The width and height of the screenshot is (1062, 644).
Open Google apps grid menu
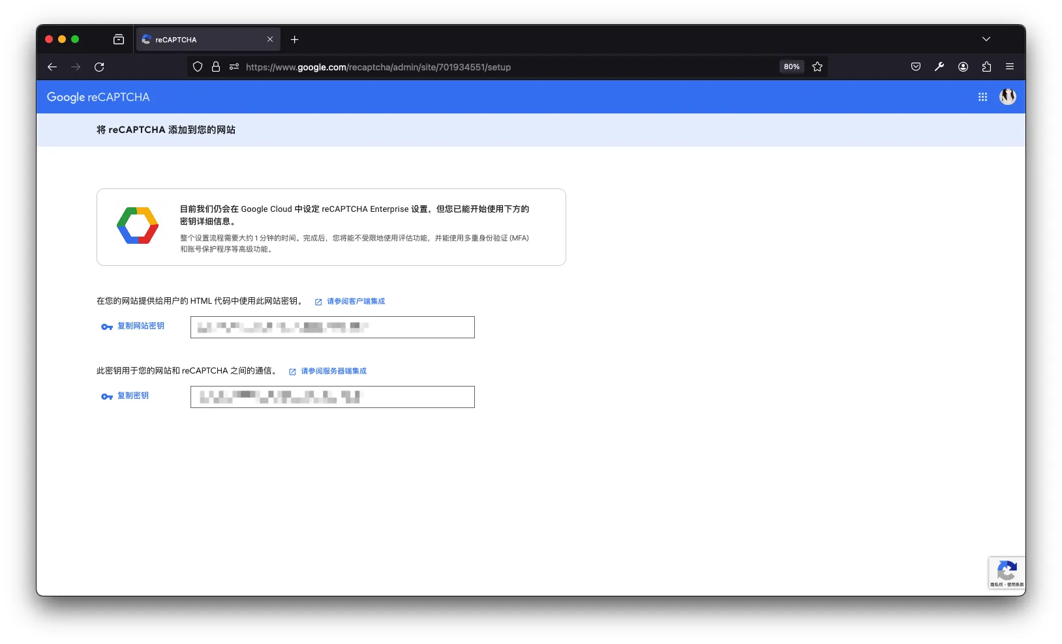click(x=982, y=97)
